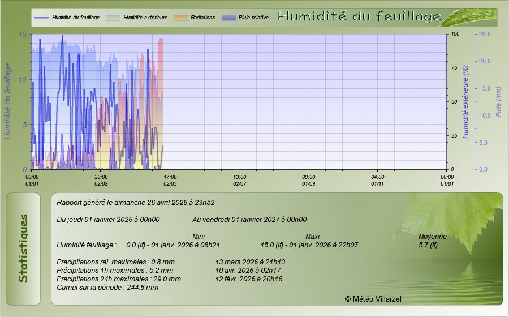
Task: Click the © Météo Villarzel credit
Action: coord(373,298)
